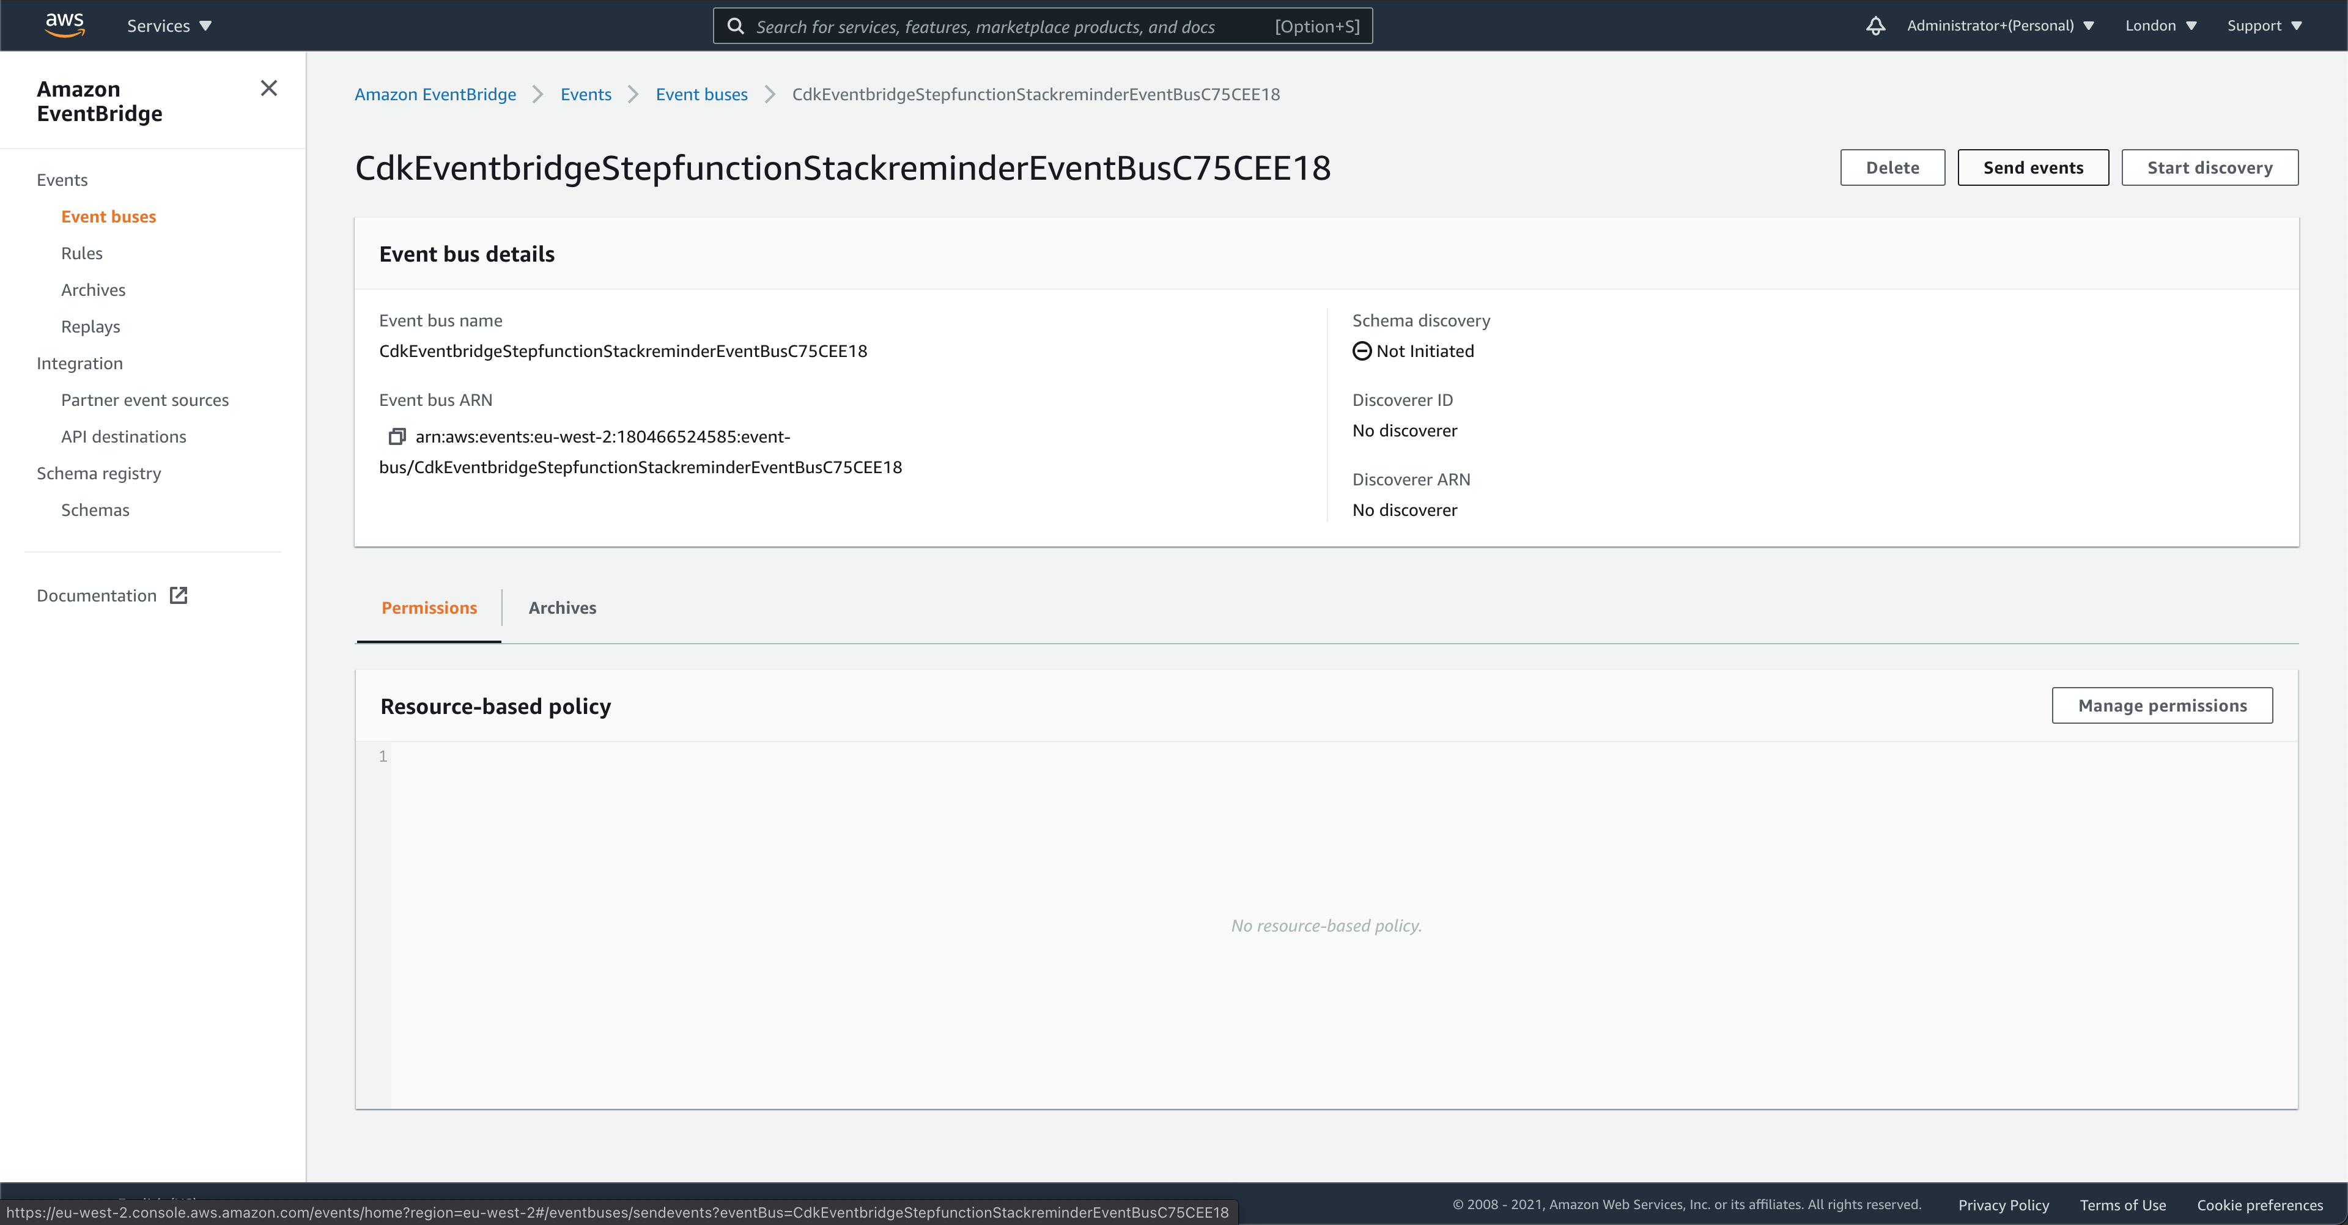Click the Not Initiated status icon
The width and height of the screenshot is (2348, 1225).
pyautogui.click(x=1362, y=351)
